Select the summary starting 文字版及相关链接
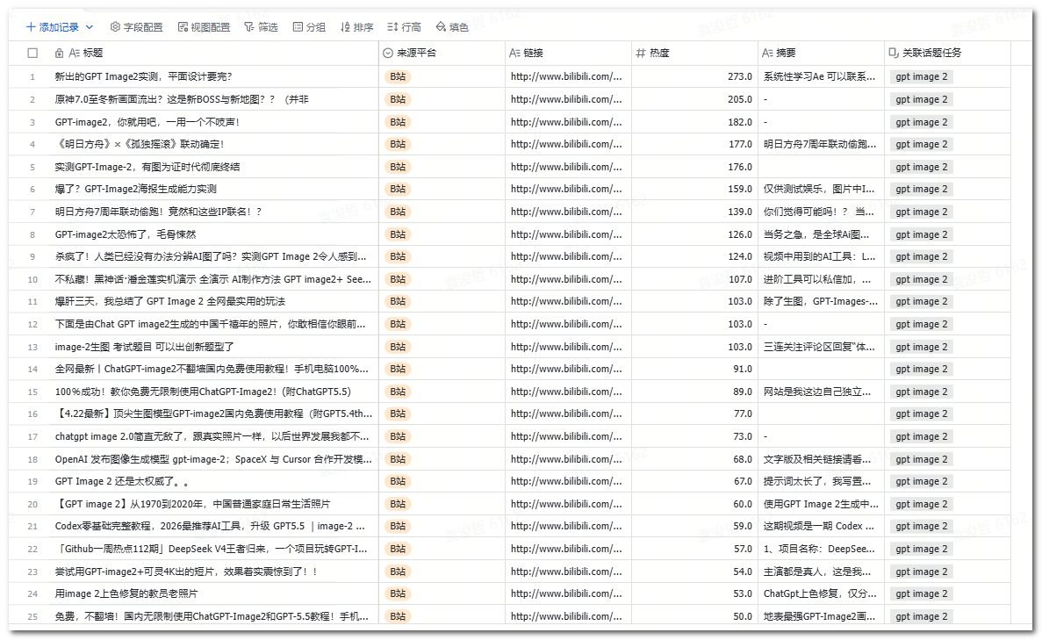This screenshot has height=640, width=1042. [817, 459]
